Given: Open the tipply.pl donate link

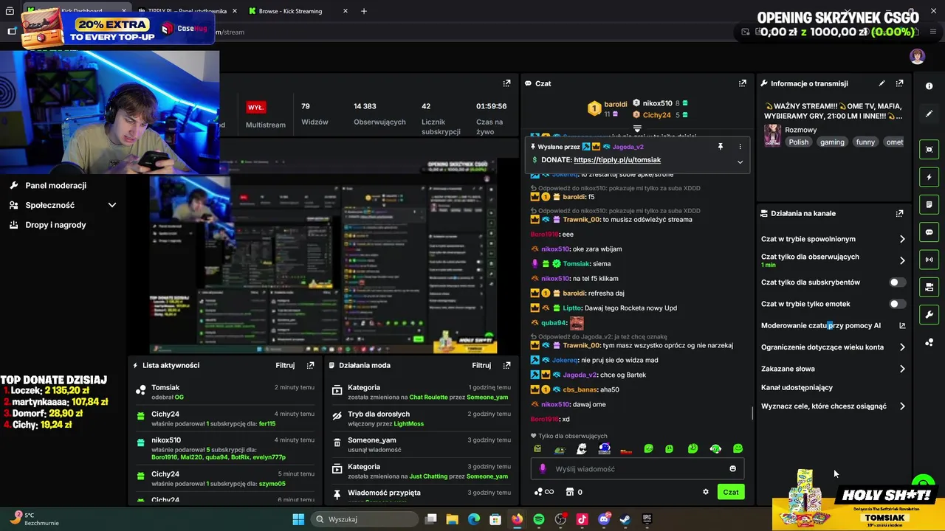Looking at the screenshot, I should point(617,160).
